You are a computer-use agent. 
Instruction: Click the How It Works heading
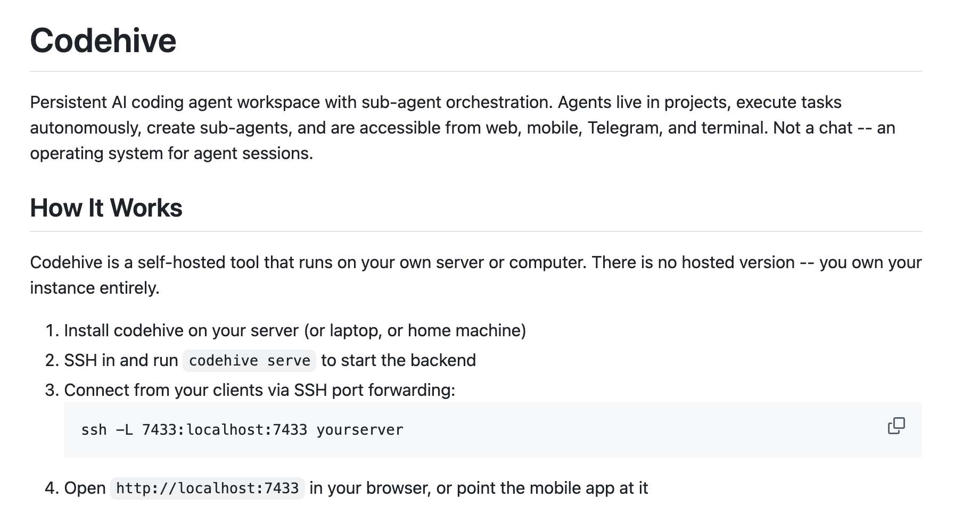106,208
